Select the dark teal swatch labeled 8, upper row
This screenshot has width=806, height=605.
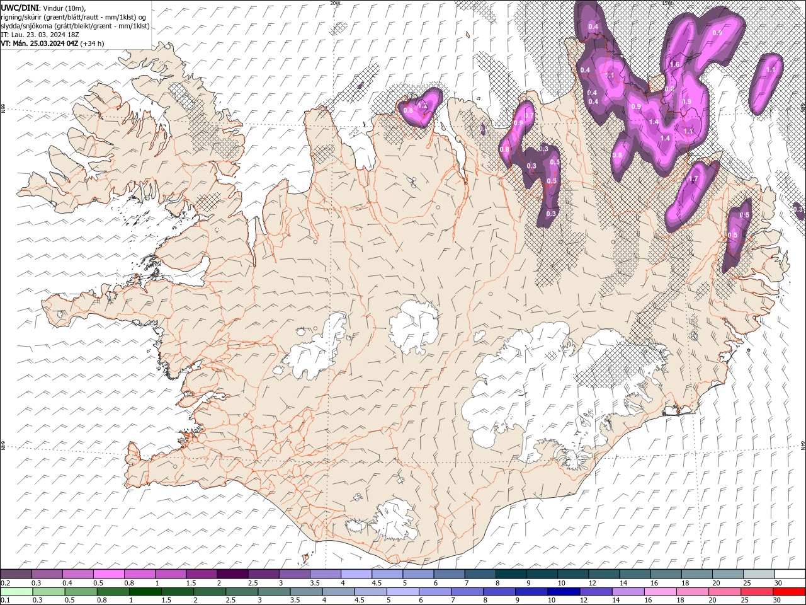point(510,574)
